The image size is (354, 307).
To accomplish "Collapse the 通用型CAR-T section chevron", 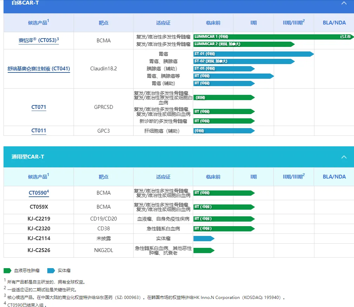I will [344, 157].
